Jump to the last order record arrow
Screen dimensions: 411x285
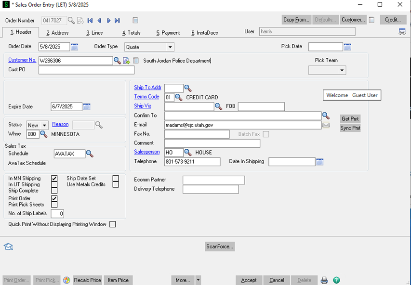[117, 20]
